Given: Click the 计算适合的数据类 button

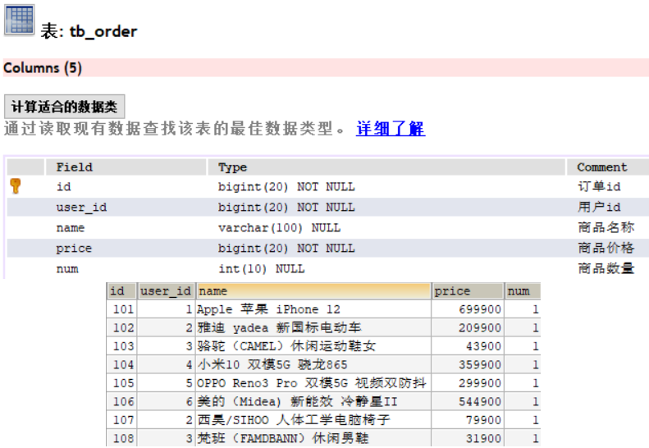Looking at the screenshot, I should click(x=64, y=107).
